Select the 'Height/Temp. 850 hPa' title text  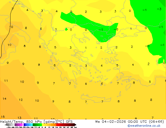(21, 122)
